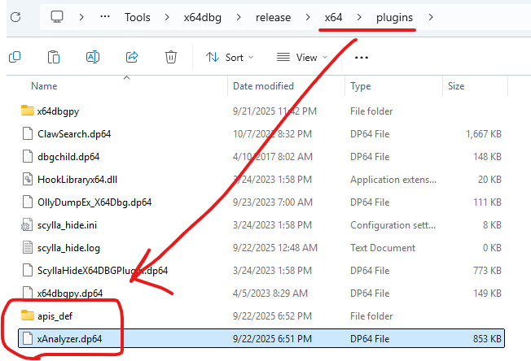531x361 pixels.
Task: Expand chevron after This PC icon
Action: (x=81, y=17)
